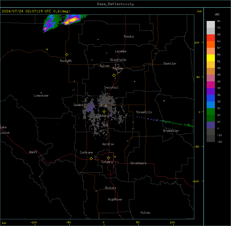Click the Lake Louise label

(5, 130)
